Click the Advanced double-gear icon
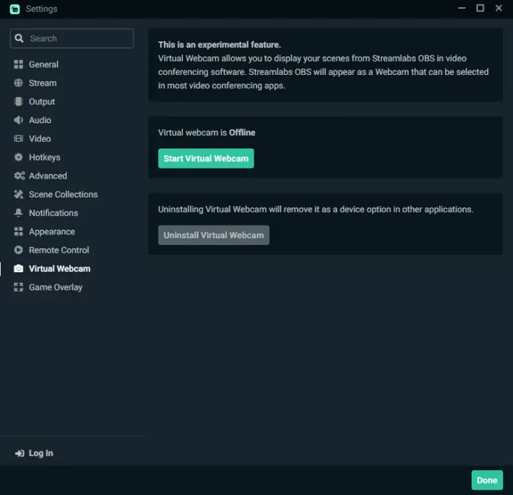Viewport: 513px width, 495px height. click(x=19, y=176)
